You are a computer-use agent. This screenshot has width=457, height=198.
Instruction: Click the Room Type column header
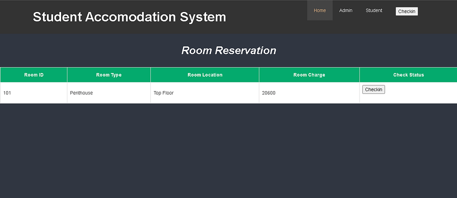(109, 75)
